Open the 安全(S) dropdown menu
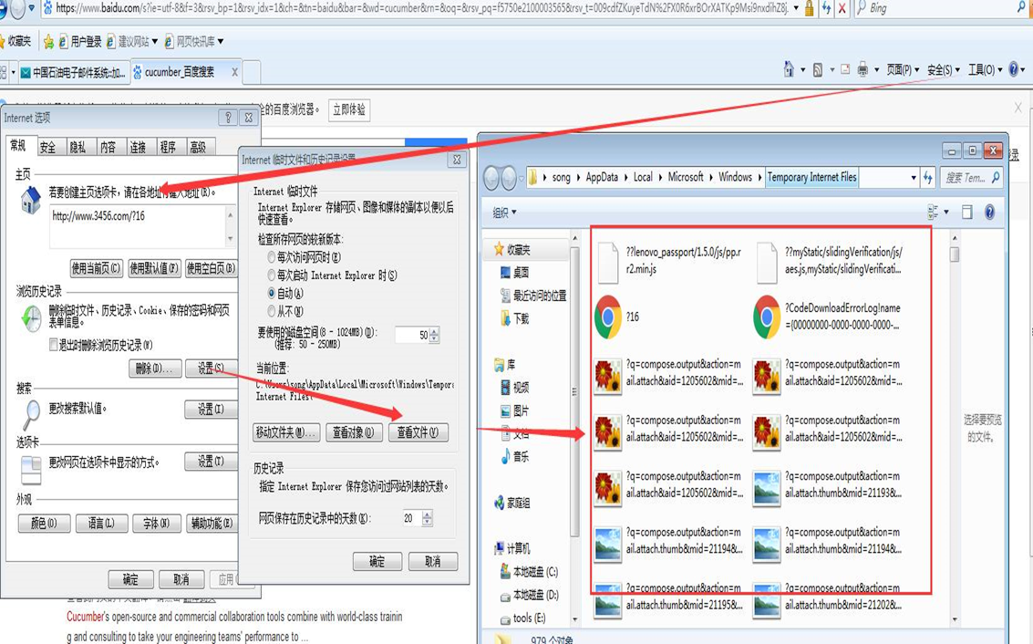 click(x=943, y=70)
